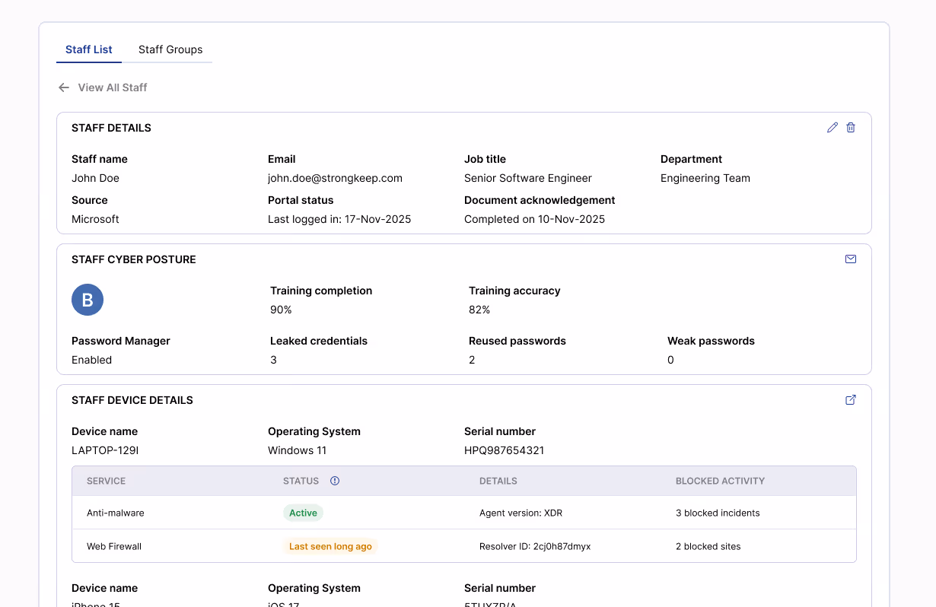Click the Blocked Activity column header
Viewport: 936px width, 607px height.
720,481
